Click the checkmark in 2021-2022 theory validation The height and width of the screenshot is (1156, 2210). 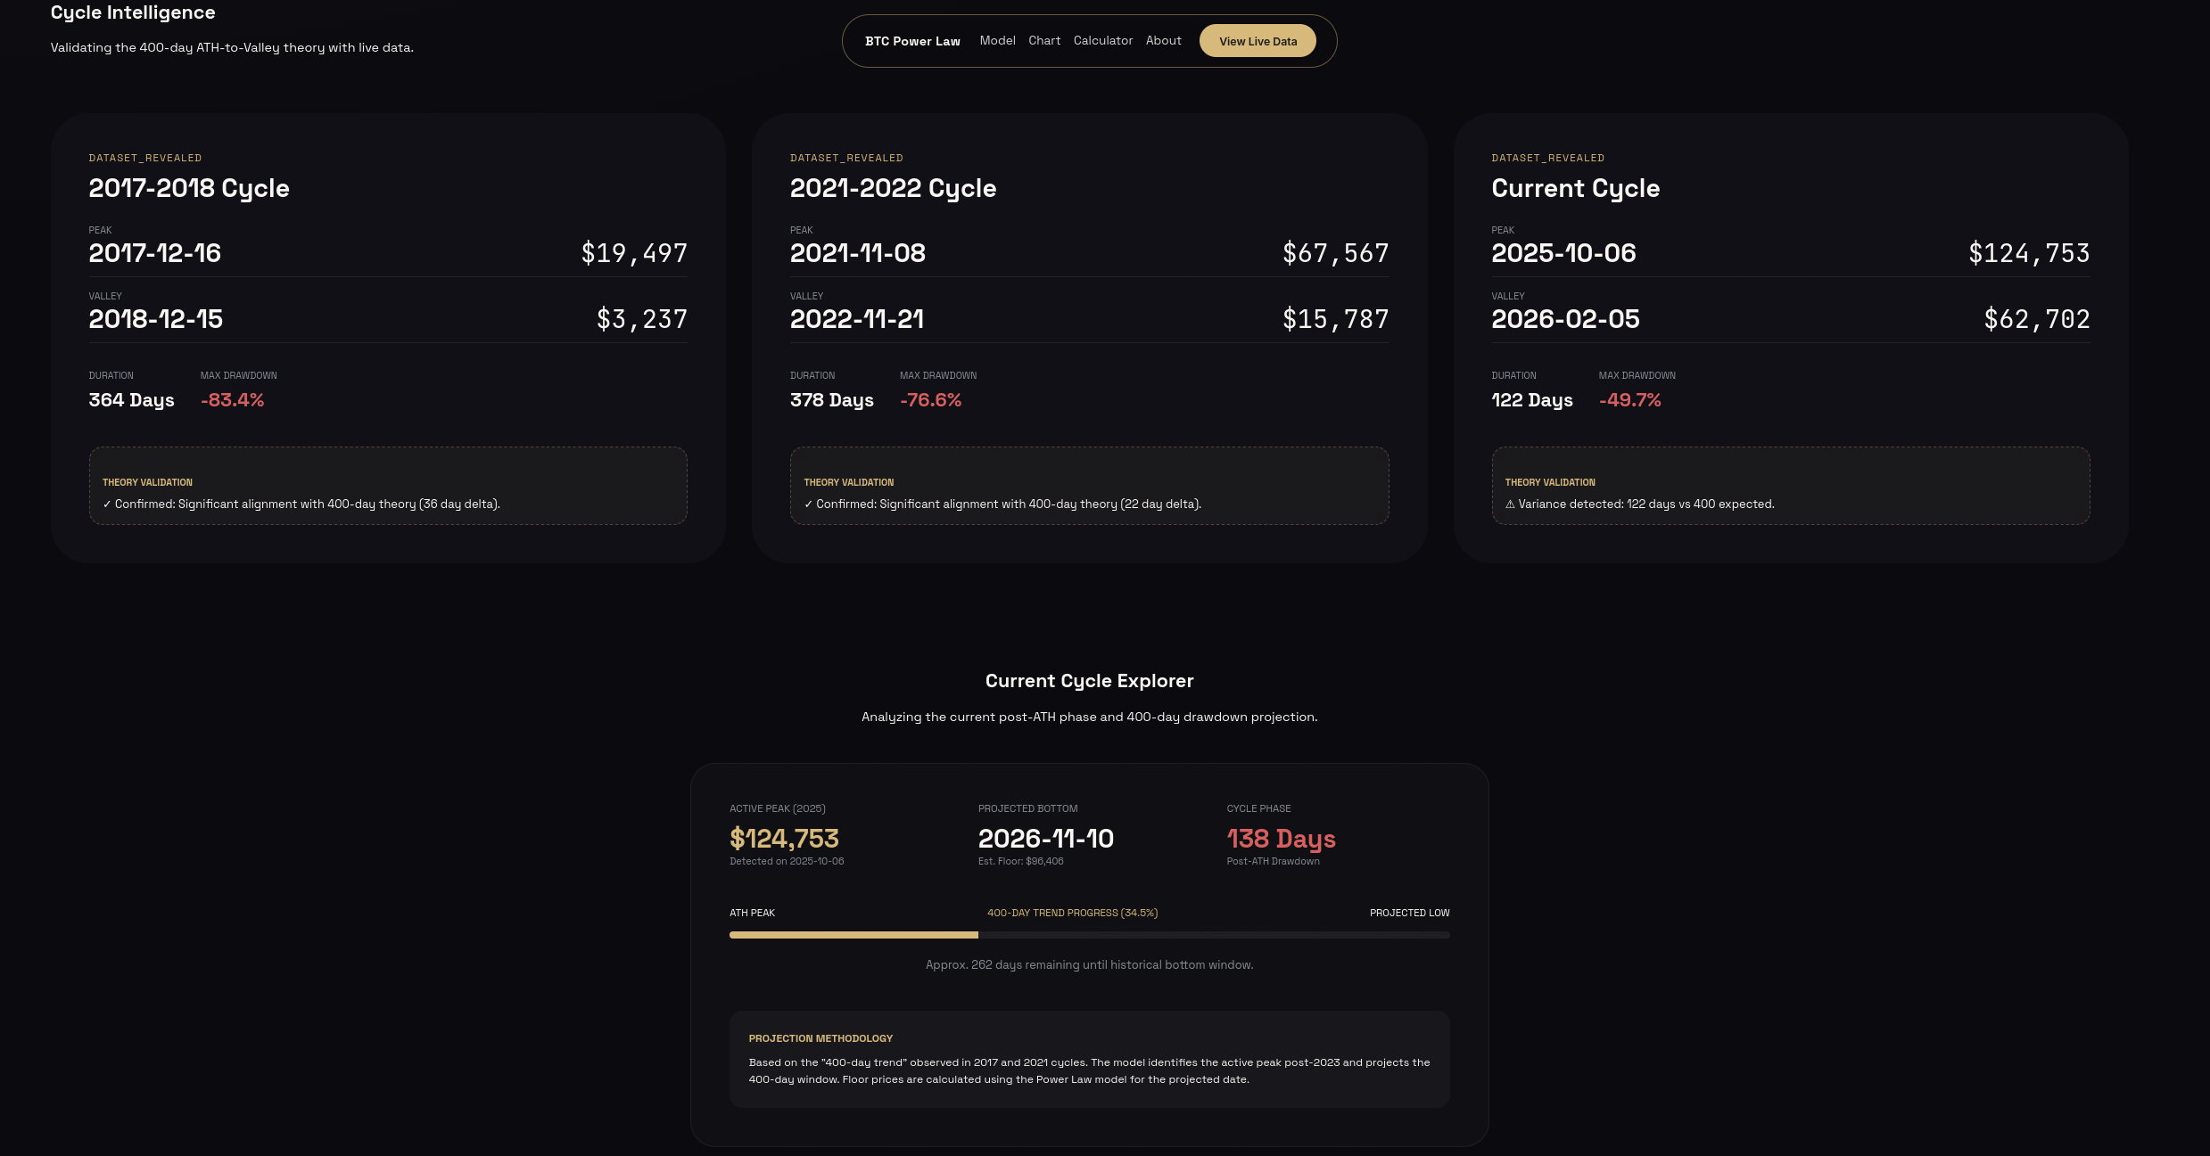click(808, 504)
